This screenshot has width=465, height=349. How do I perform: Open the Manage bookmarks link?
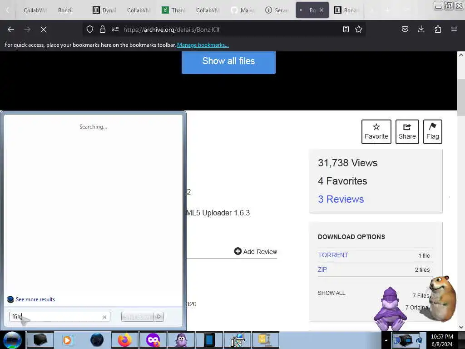click(203, 45)
